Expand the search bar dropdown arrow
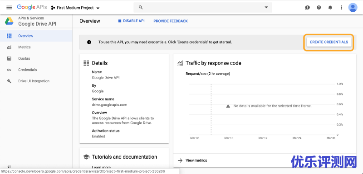363x174 pixels. [x=266, y=8]
